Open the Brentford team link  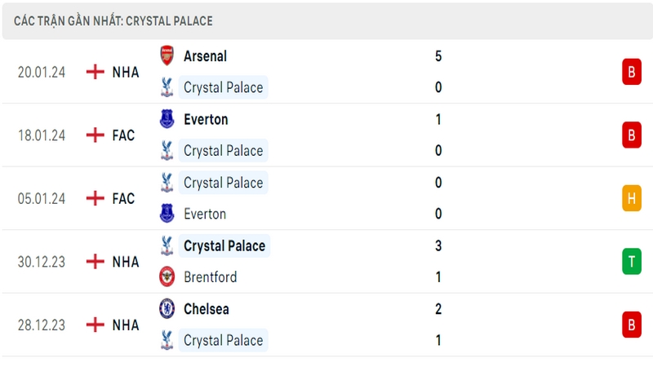211,277
